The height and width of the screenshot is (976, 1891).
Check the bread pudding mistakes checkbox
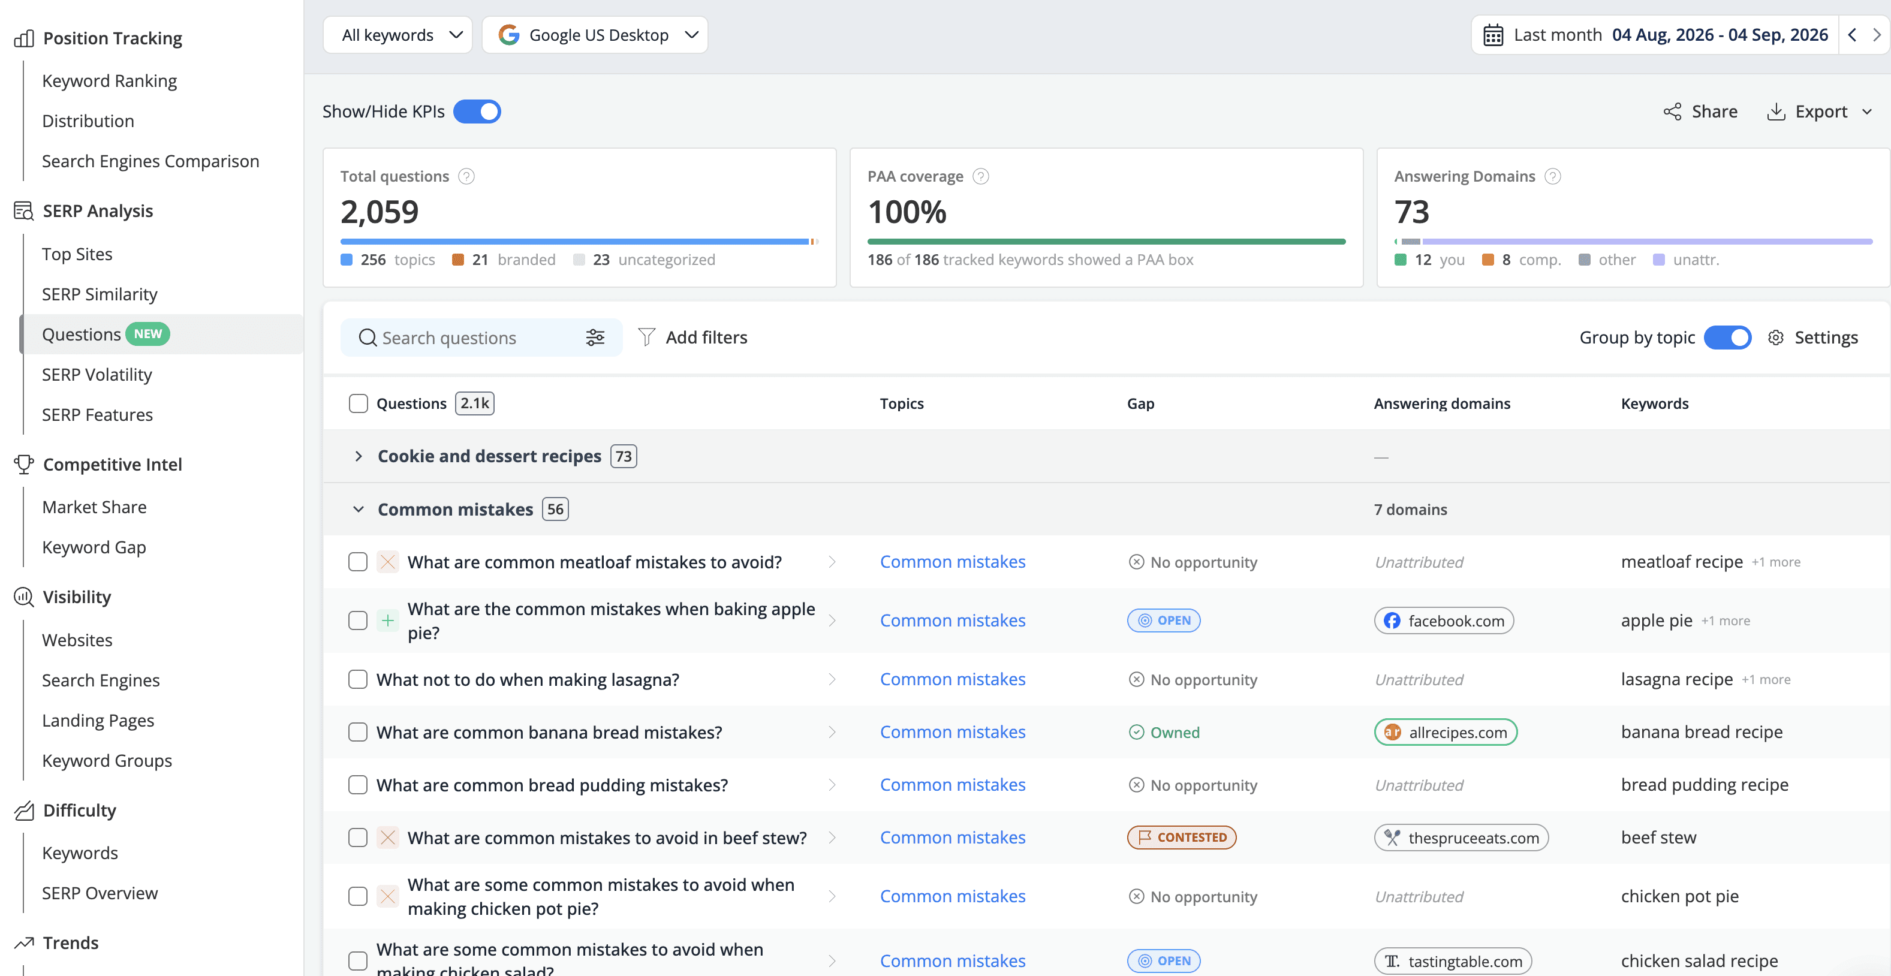(x=358, y=785)
